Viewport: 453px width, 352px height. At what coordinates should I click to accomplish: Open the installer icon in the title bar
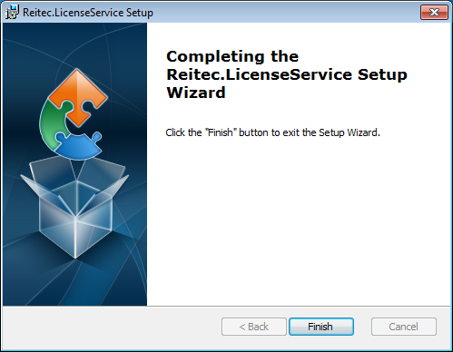coord(12,13)
